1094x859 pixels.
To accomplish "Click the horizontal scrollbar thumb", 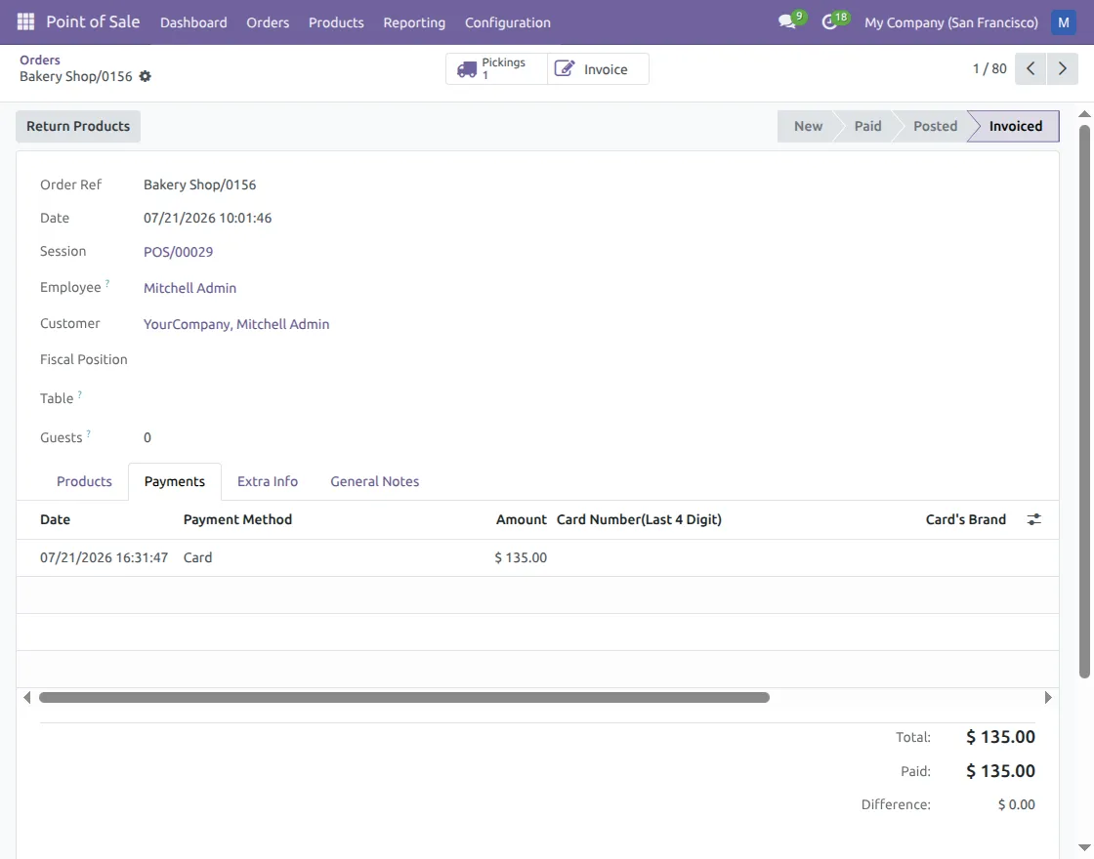I will (x=404, y=697).
